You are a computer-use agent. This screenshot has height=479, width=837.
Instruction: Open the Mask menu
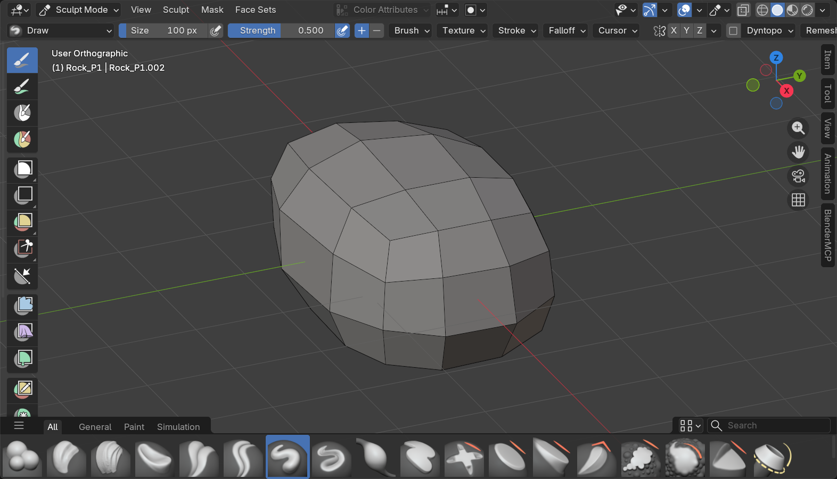pyautogui.click(x=212, y=10)
